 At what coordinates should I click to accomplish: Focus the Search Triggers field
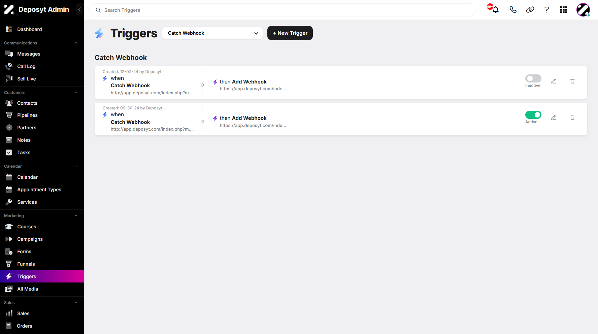283,10
